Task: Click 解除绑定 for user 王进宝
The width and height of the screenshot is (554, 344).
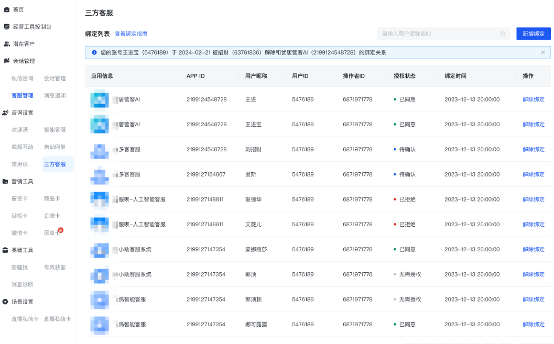Action: pyautogui.click(x=534, y=124)
